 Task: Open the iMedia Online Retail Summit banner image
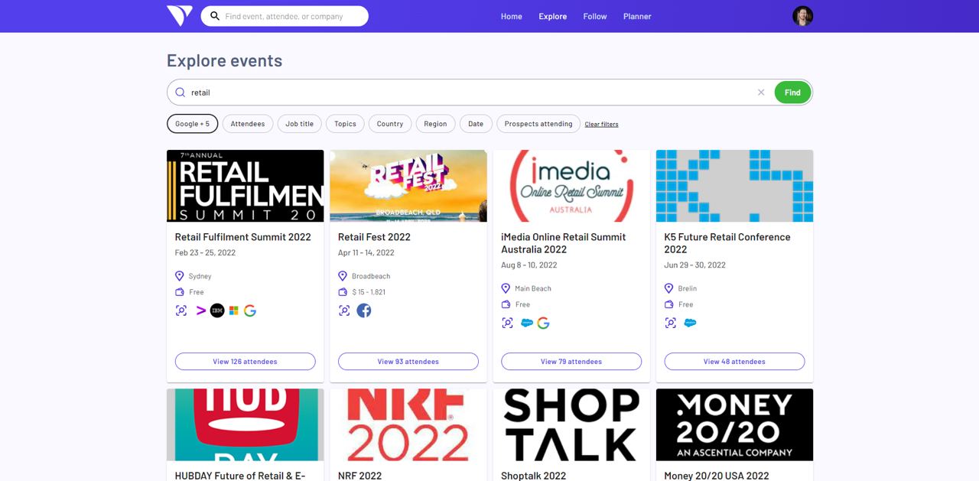click(x=571, y=186)
